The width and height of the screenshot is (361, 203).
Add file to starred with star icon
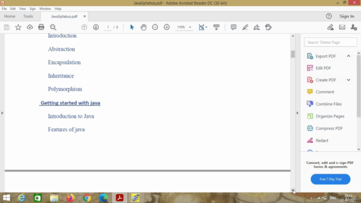point(18,27)
